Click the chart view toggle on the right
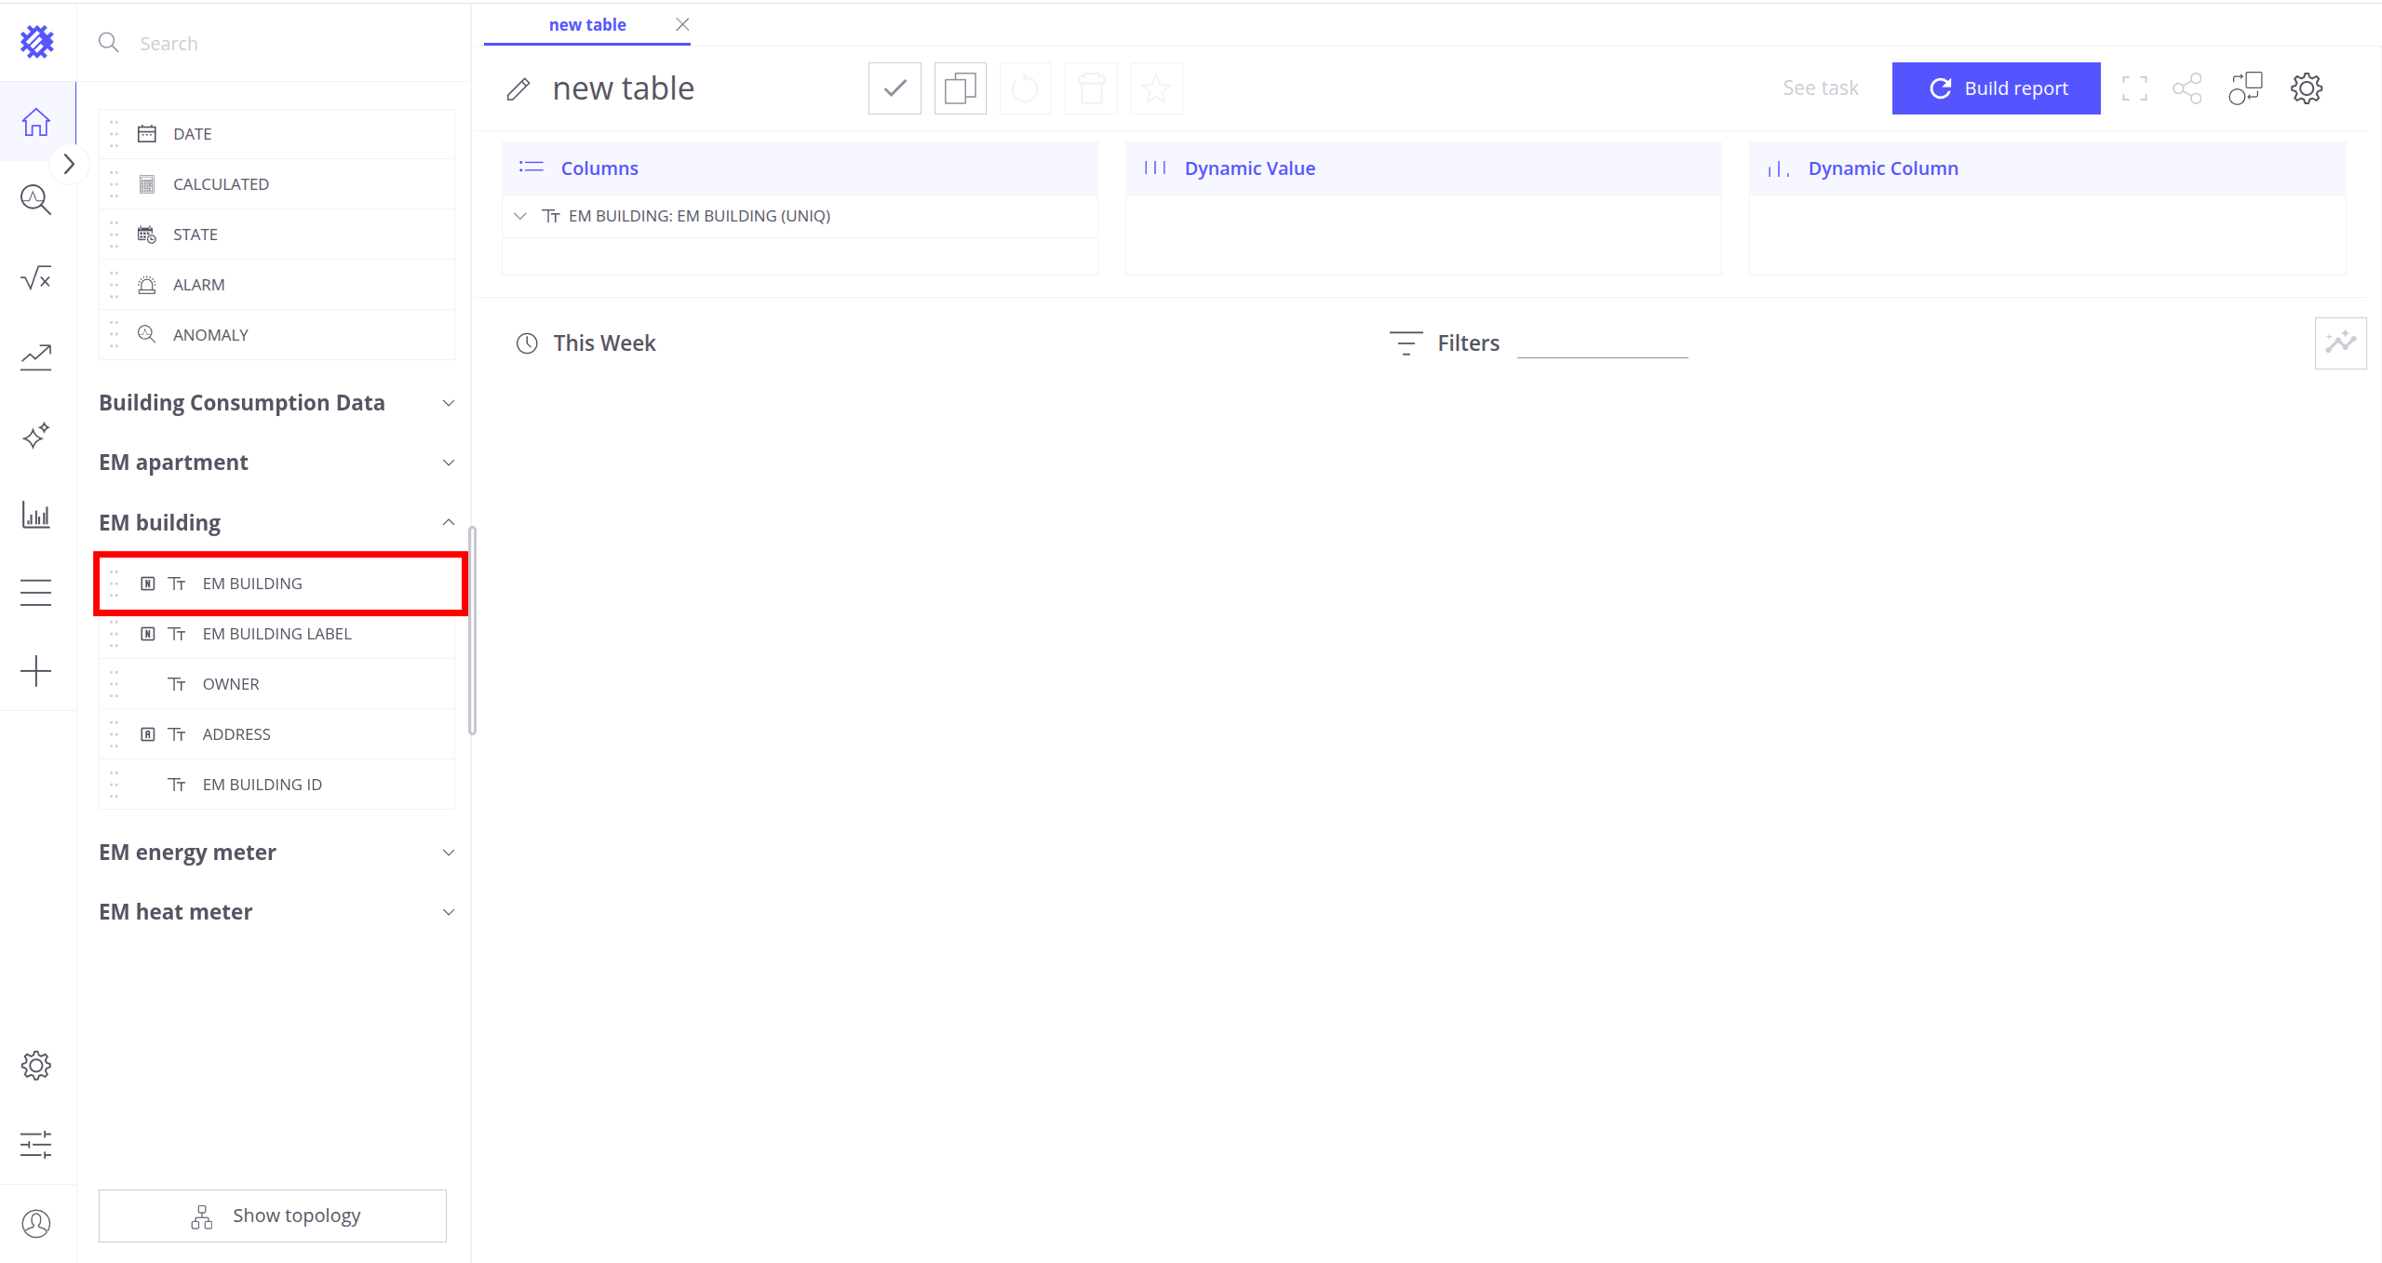 [x=2340, y=343]
